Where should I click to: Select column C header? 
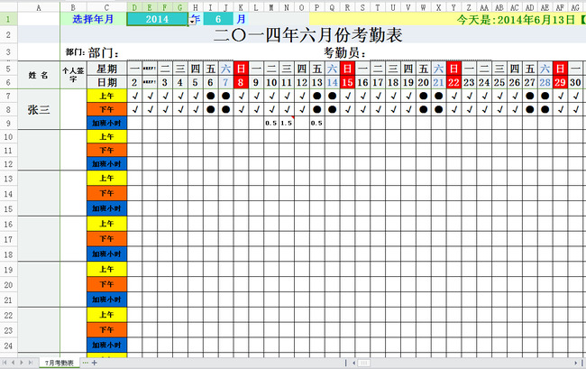(x=107, y=7)
